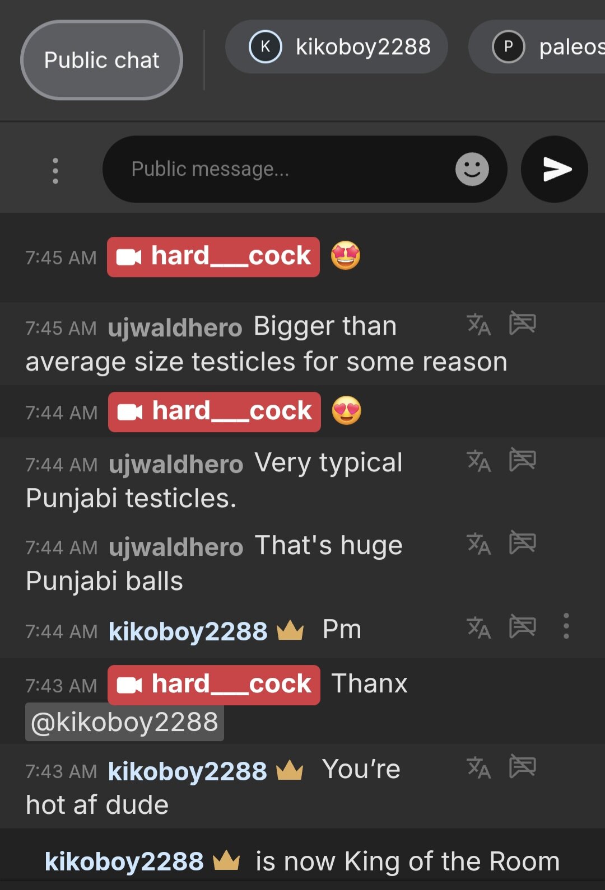Open more options for the 'Pm' message

click(x=566, y=626)
